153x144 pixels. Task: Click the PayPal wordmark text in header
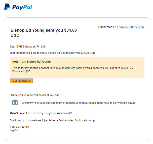22,7
